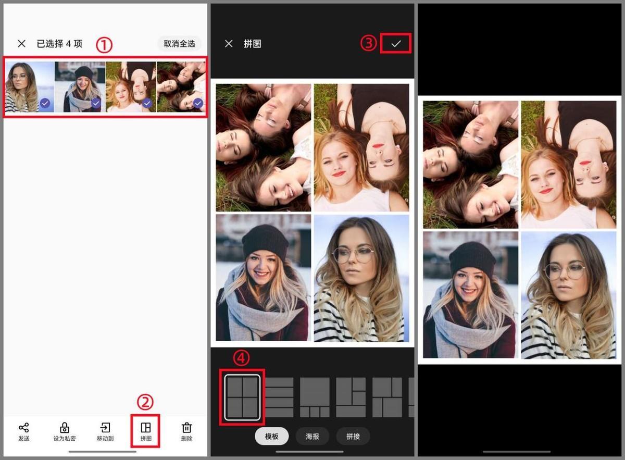625x460 pixels.
Task: Close the selection screen with X
Action: coord(21,44)
